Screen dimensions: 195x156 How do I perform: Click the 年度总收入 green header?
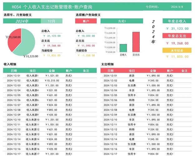click(x=177, y=21)
